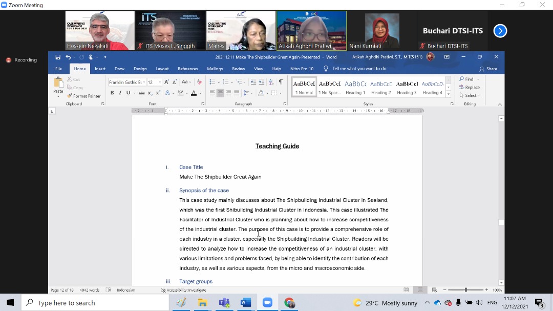The width and height of the screenshot is (553, 311).
Task: Open Accessibility: Investigate in status bar
Action: [x=183, y=290]
